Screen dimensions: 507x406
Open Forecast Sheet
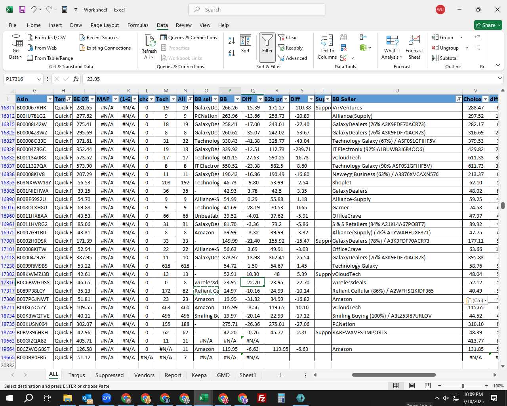(x=414, y=47)
